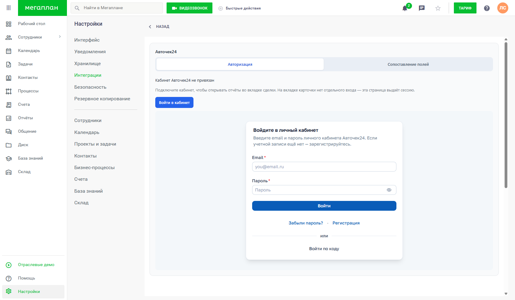This screenshot has height=300, width=515.
Task: Open Безопасность settings section
Action: click(x=90, y=87)
